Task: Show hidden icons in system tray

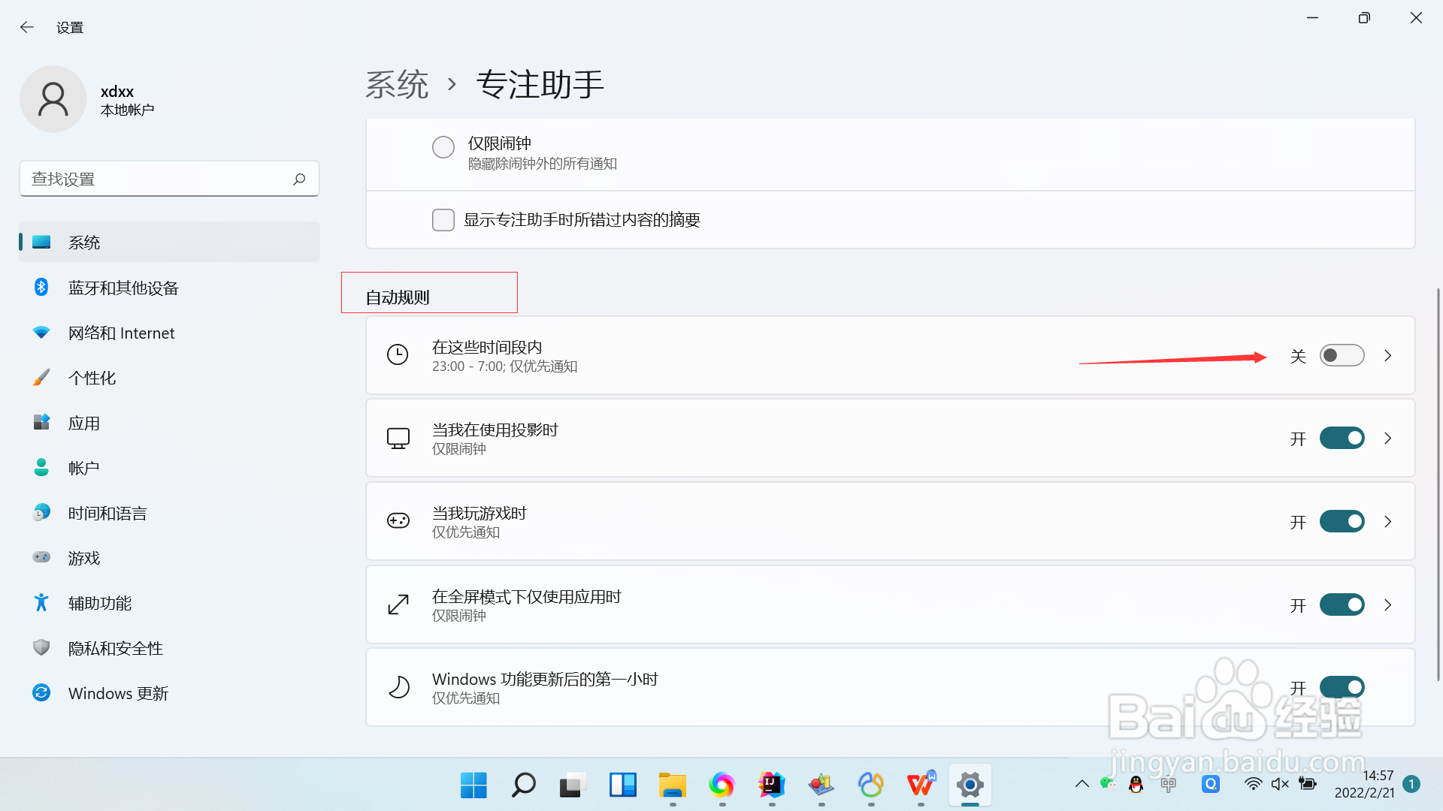Action: pos(1081,783)
